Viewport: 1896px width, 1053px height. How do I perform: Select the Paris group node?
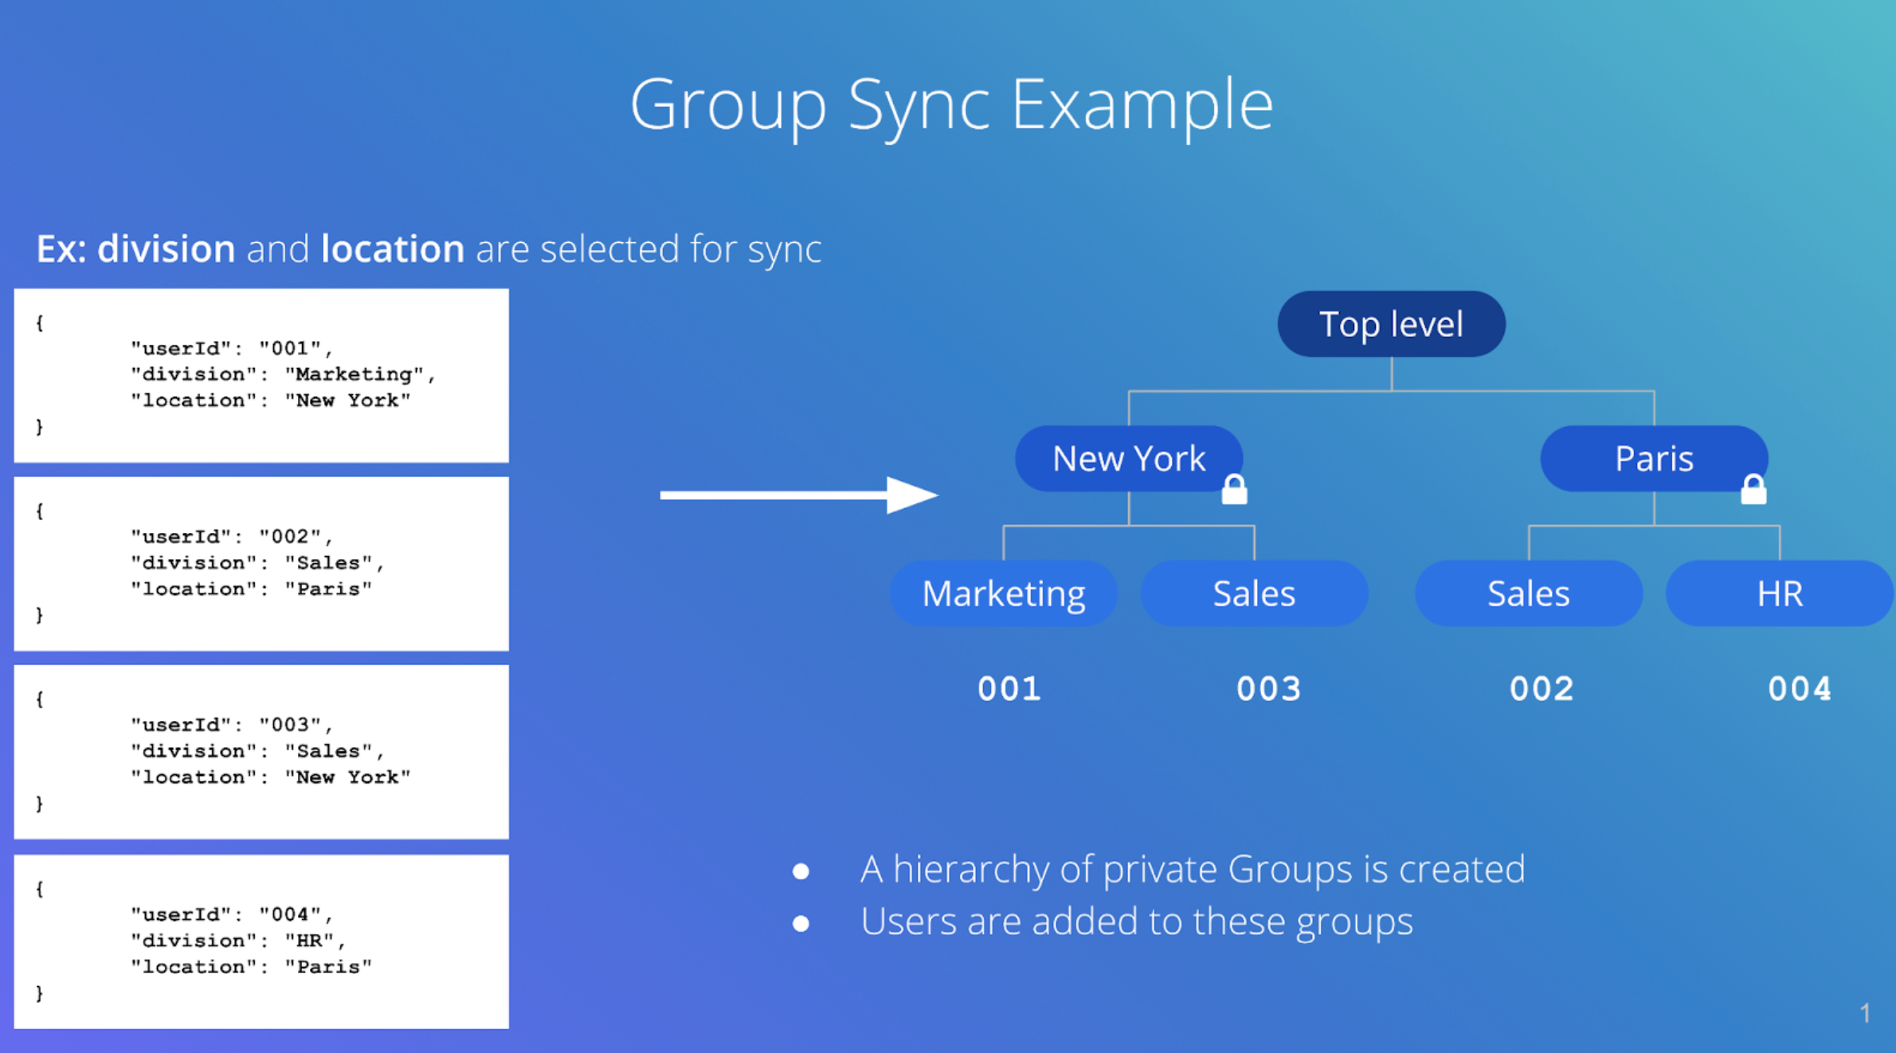pyautogui.click(x=1653, y=458)
